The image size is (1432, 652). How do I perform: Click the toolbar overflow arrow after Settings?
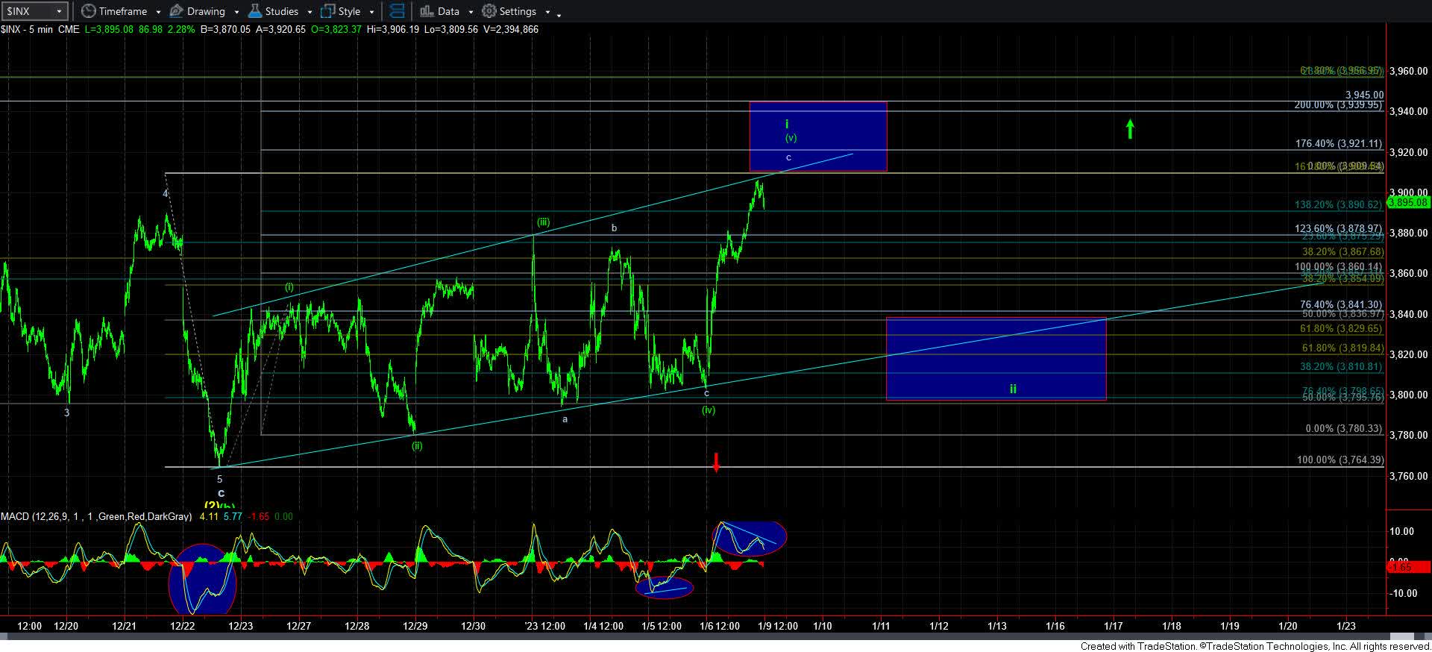559,13
